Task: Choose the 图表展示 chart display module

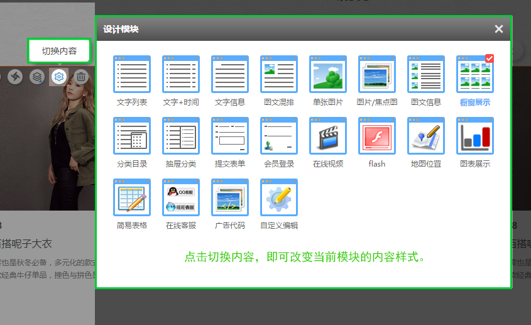Action: coord(475,136)
